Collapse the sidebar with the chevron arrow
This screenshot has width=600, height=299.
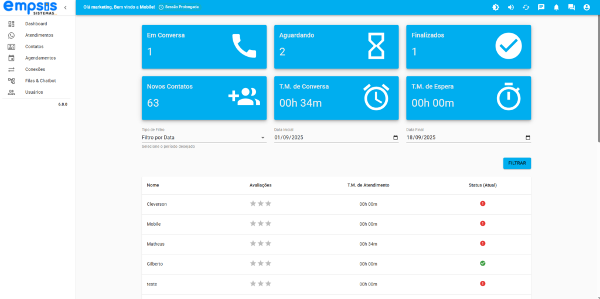[x=65, y=8]
